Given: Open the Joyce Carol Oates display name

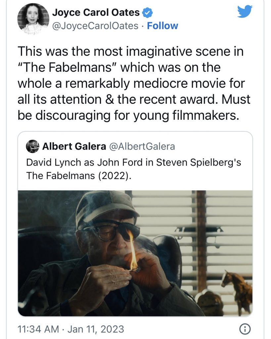Looking at the screenshot, I should pos(96,13).
